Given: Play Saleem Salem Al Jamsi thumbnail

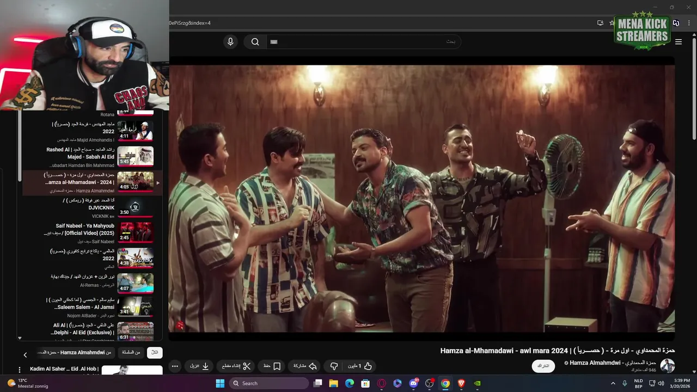Looking at the screenshot, I should [x=136, y=307].
